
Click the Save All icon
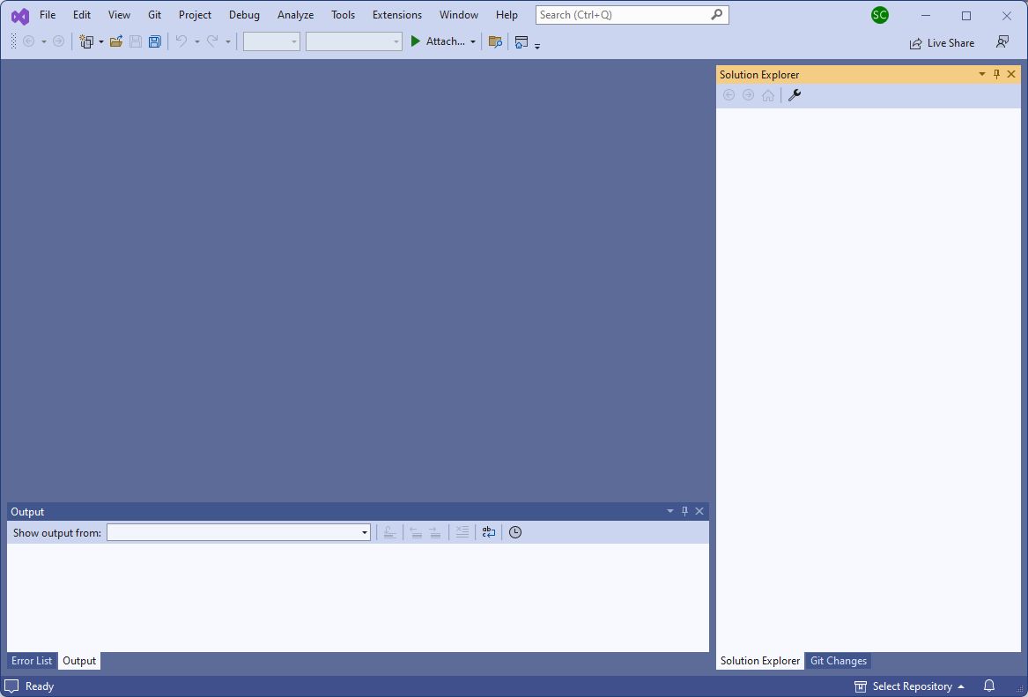click(155, 41)
